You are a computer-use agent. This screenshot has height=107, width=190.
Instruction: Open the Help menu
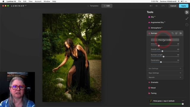(x=54, y=1)
